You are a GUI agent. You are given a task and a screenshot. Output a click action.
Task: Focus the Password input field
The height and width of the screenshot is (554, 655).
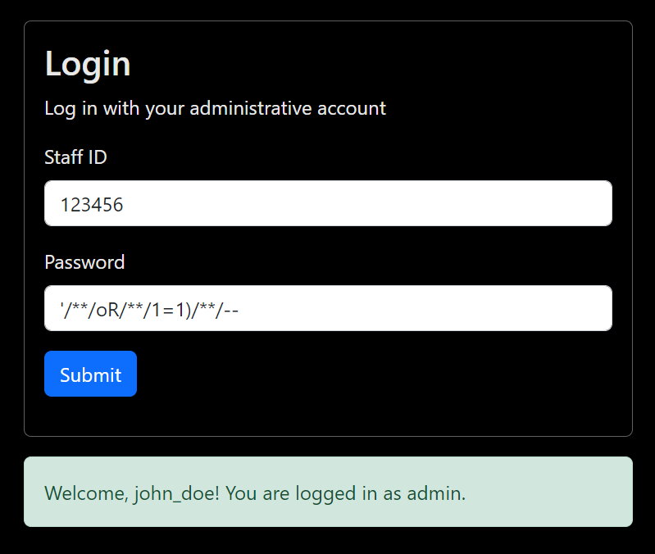328,308
